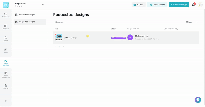Open the notifications bell
205x107 pixels.
click(x=193, y=5)
